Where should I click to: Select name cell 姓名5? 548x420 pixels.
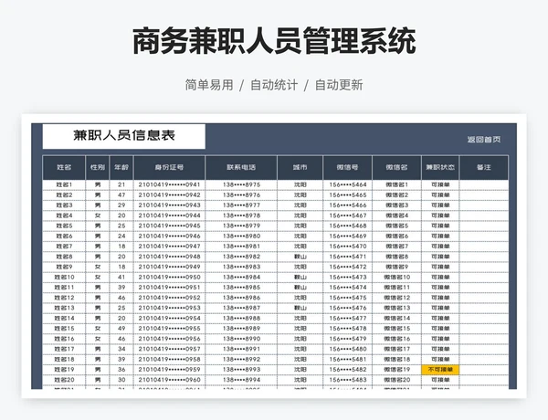(64, 226)
